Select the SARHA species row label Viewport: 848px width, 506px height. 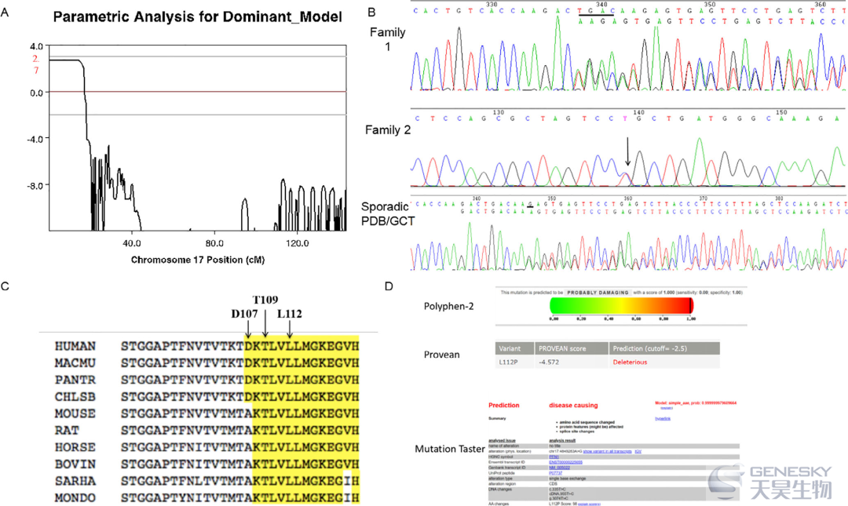pyautogui.click(x=75, y=481)
